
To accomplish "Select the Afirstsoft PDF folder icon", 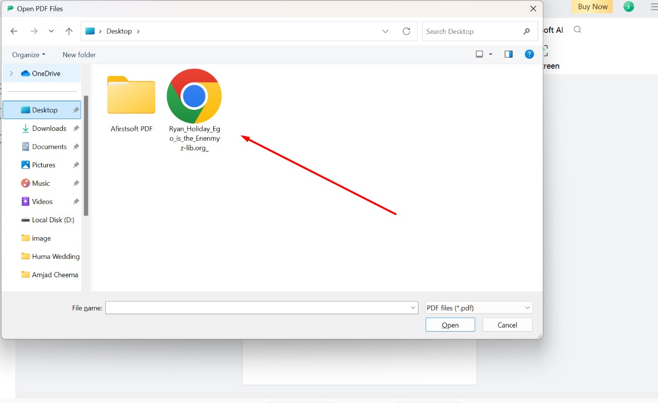I will [131, 95].
